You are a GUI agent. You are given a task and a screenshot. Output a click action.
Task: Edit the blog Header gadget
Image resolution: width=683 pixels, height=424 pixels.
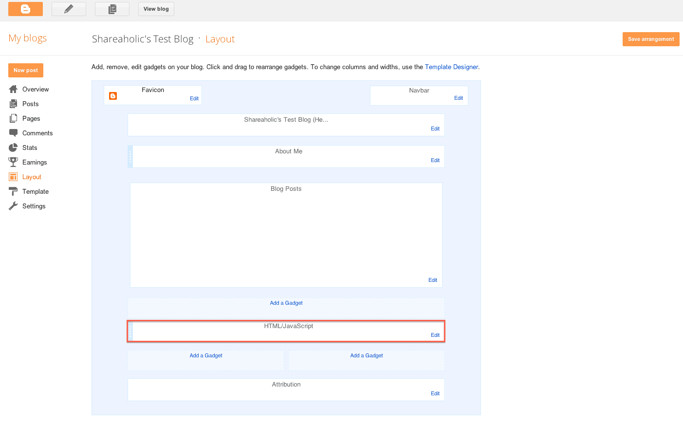[x=435, y=129]
